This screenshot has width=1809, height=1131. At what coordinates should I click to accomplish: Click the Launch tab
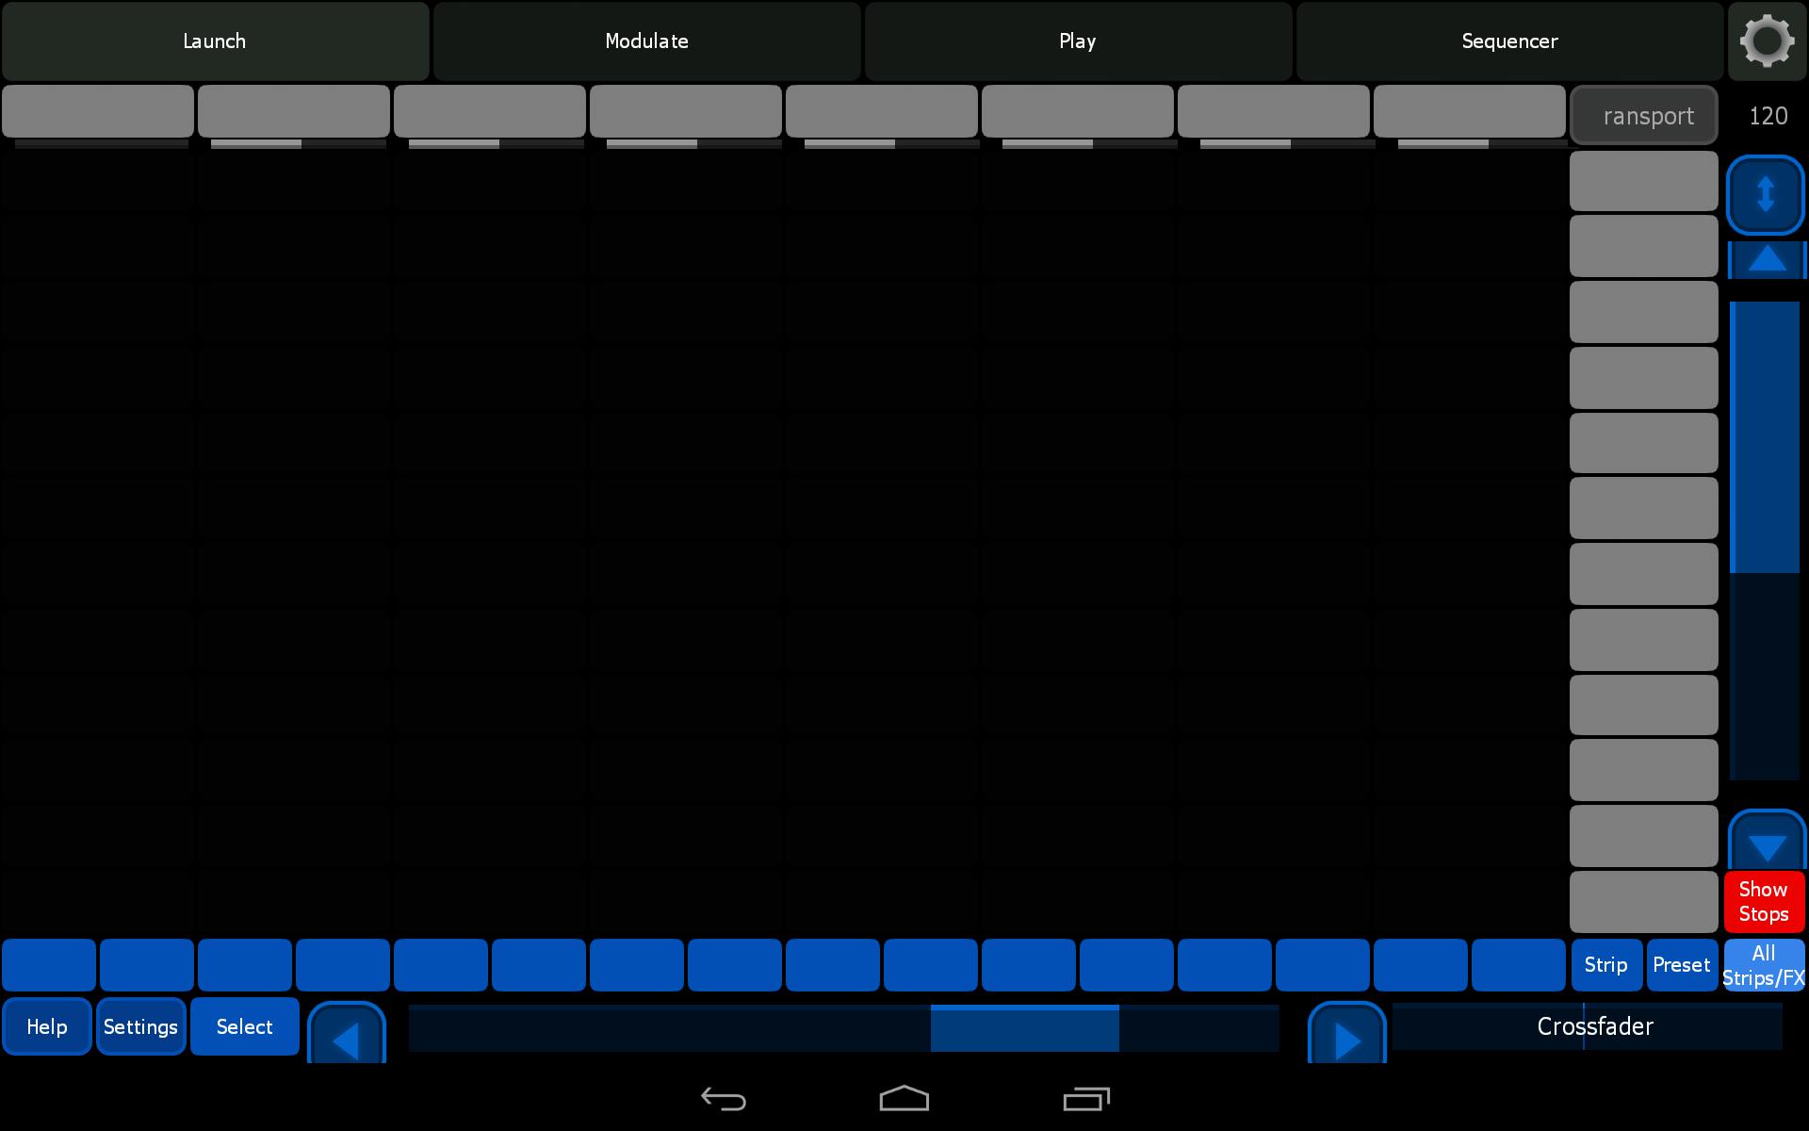[x=215, y=41]
